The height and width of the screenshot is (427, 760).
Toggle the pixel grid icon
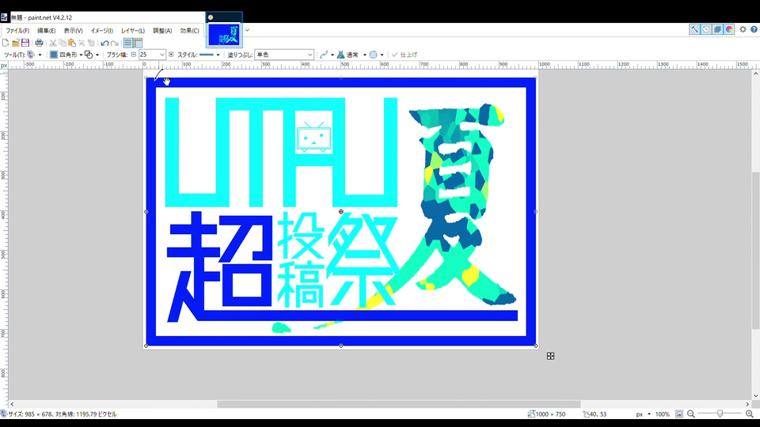pyautogui.click(x=128, y=43)
